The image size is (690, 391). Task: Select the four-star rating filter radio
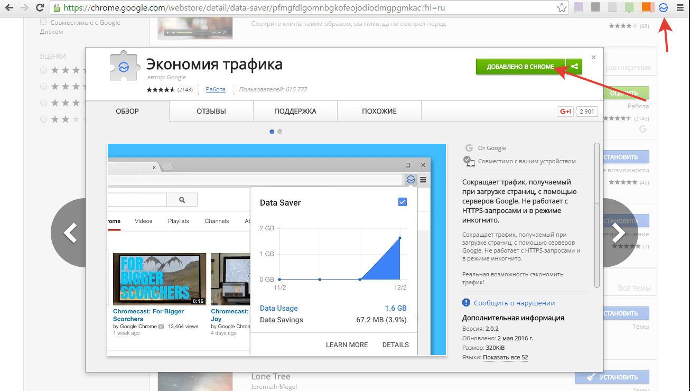click(43, 86)
